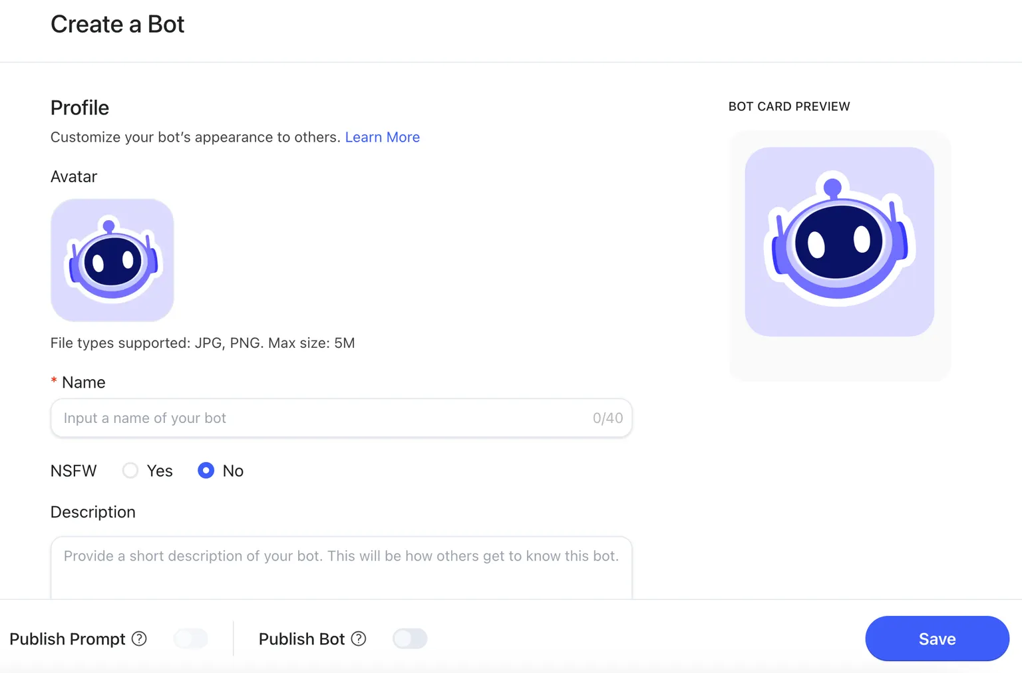The height and width of the screenshot is (673, 1022).
Task: Click the BOT CARD PREVIEW label
Action: [789, 106]
